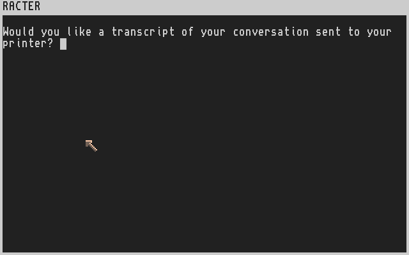Viewport: 409px width, 255px height.
Task: Click the word "like" in the question
Action: pyautogui.click(x=79, y=32)
